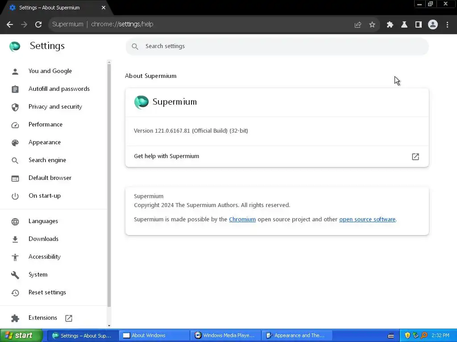This screenshot has width=457, height=342.
Task: Click the sidebar scrollbar down arrow
Action: click(109, 326)
